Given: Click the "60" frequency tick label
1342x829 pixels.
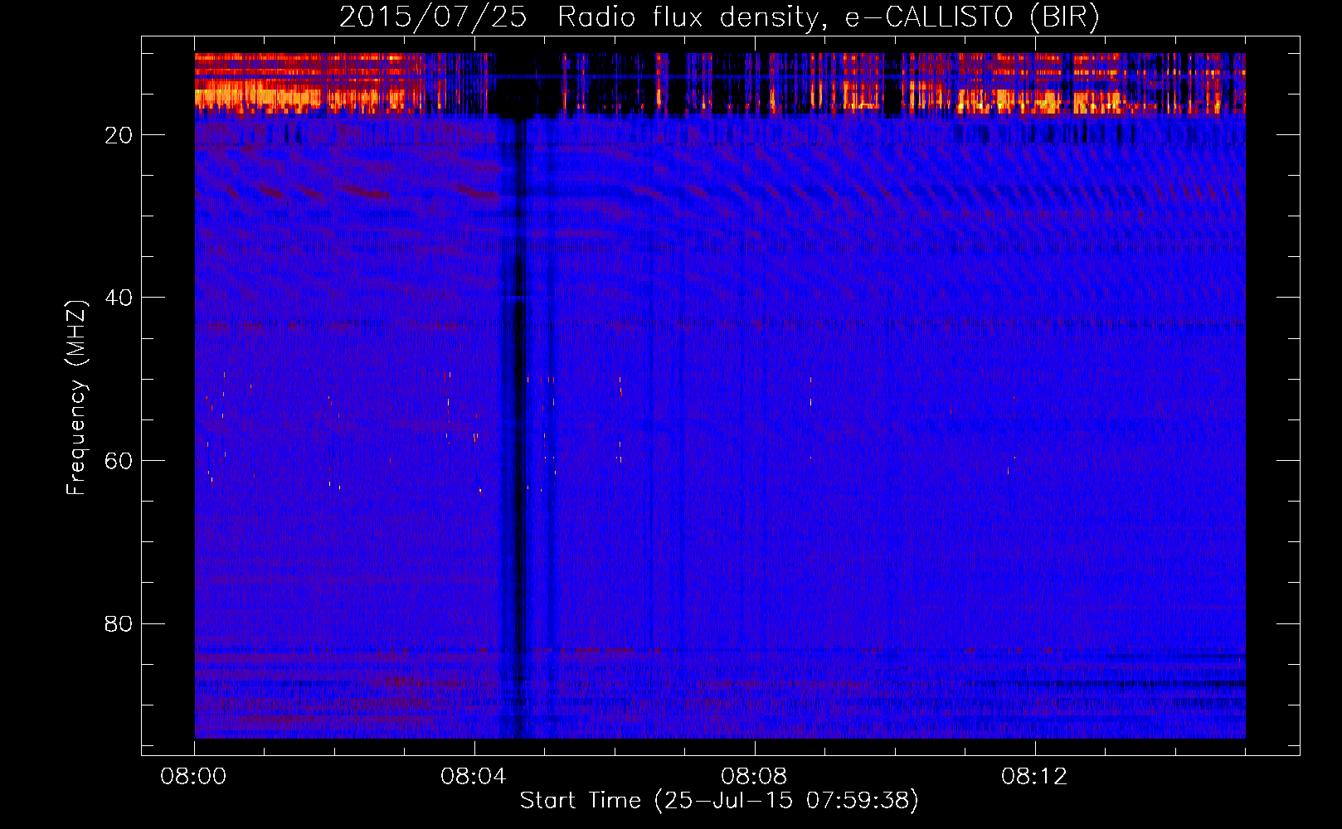Looking at the screenshot, I should [x=119, y=461].
